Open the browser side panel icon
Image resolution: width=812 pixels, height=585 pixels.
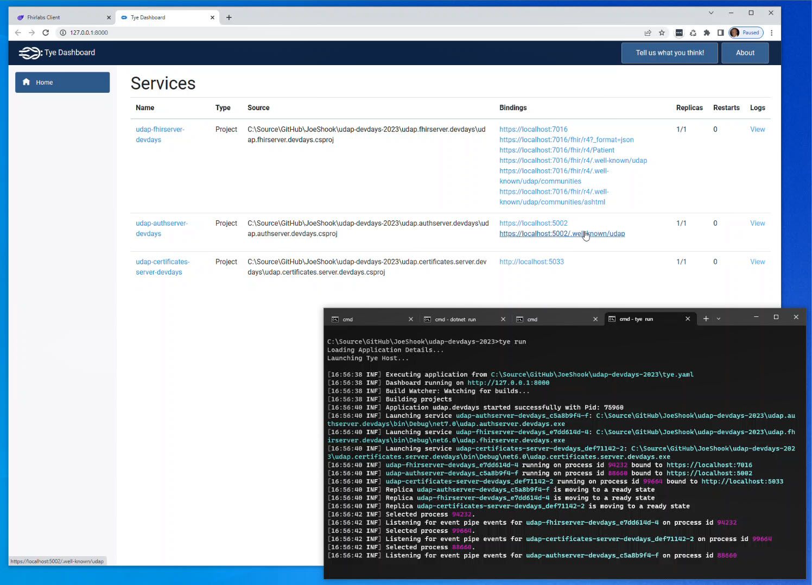click(x=720, y=33)
